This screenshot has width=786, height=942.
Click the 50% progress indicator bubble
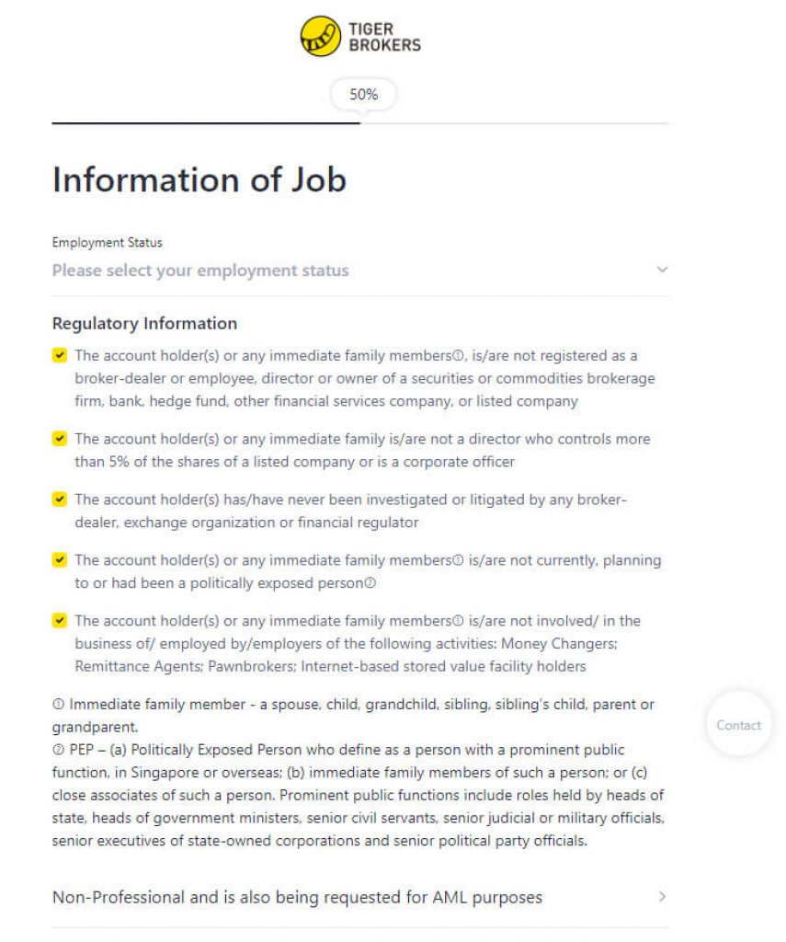click(362, 94)
